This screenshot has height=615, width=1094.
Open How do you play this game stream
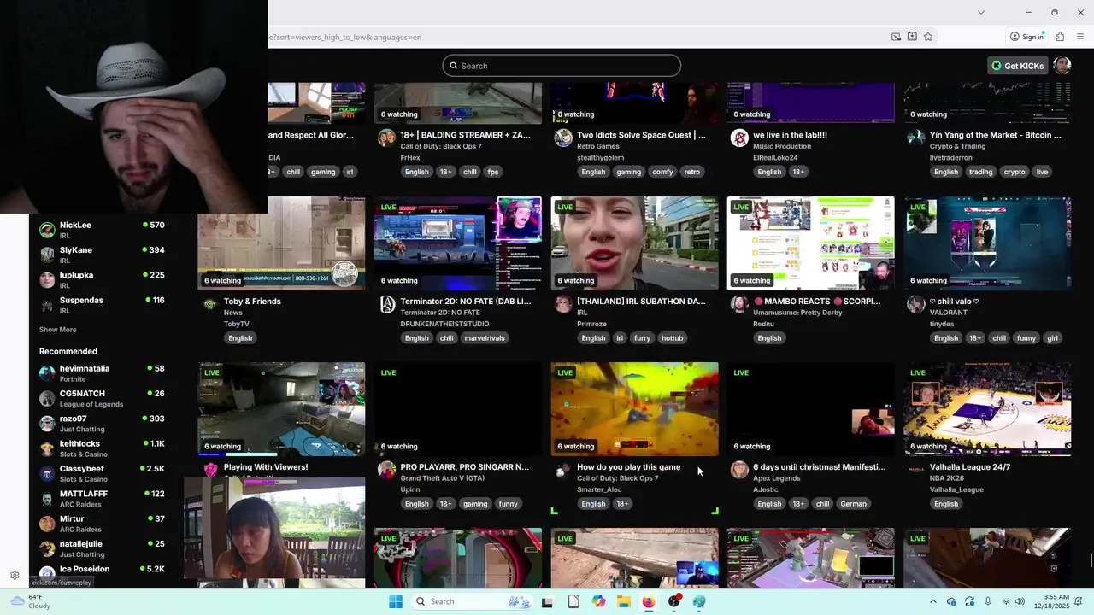pyautogui.click(x=634, y=409)
